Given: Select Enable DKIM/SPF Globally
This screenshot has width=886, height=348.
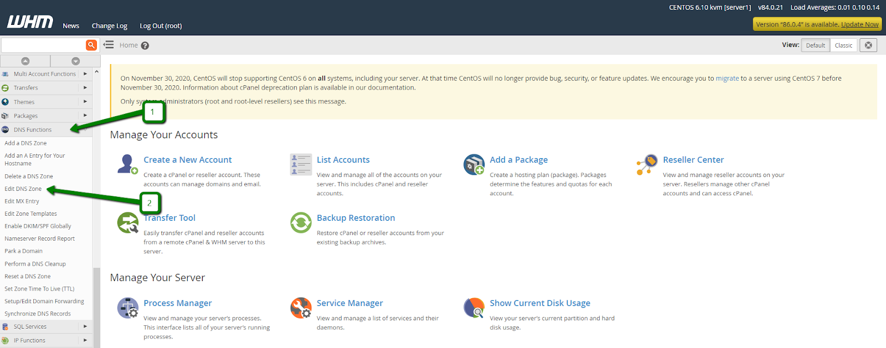Looking at the screenshot, I should [38, 226].
